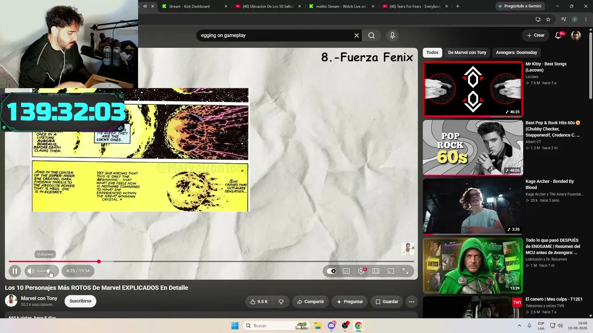The height and width of the screenshot is (333, 593).
Task: Show hidden system tray icons
Action: (519, 326)
